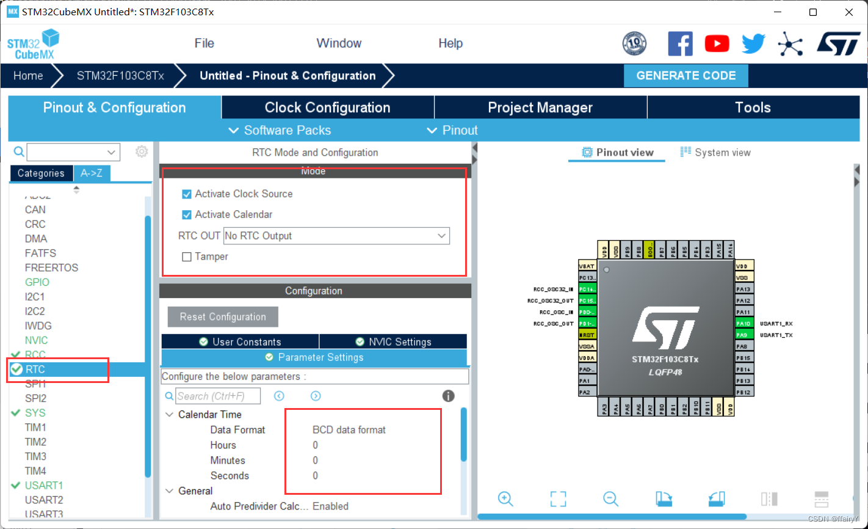Open the NVIC Settings tab

tap(393, 341)
